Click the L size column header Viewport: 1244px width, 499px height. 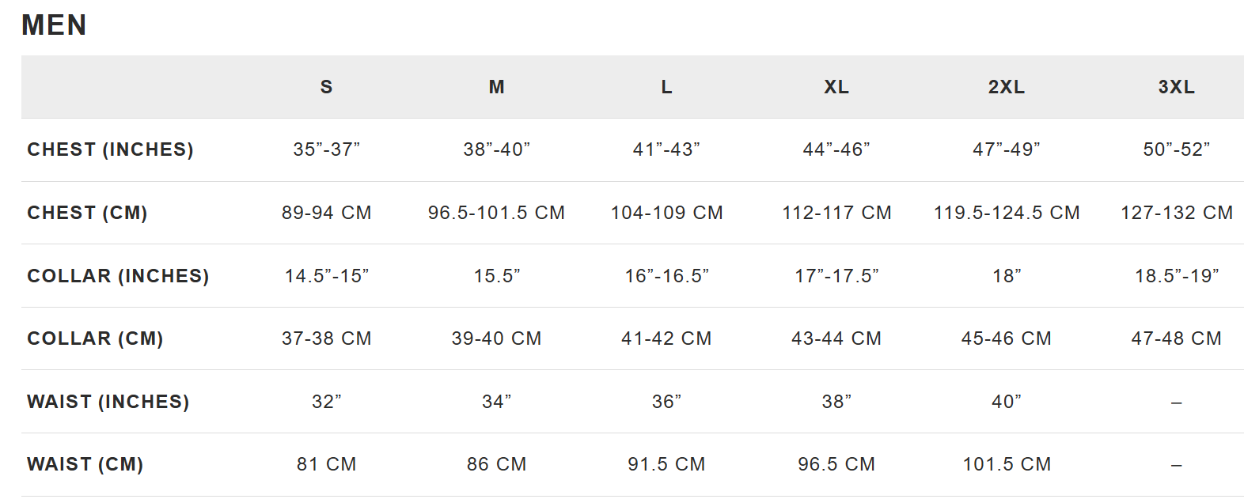coord(666,87)
